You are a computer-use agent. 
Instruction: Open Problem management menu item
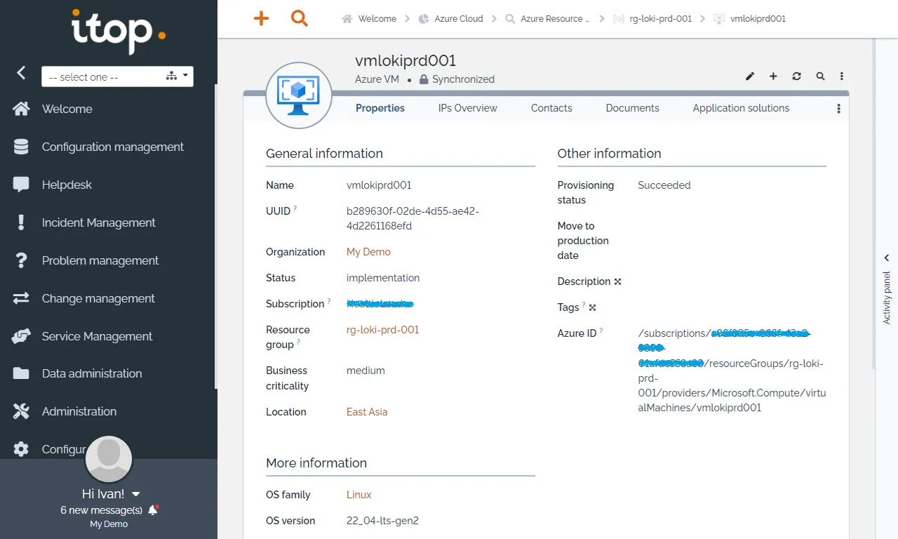(x=100, y=260)
